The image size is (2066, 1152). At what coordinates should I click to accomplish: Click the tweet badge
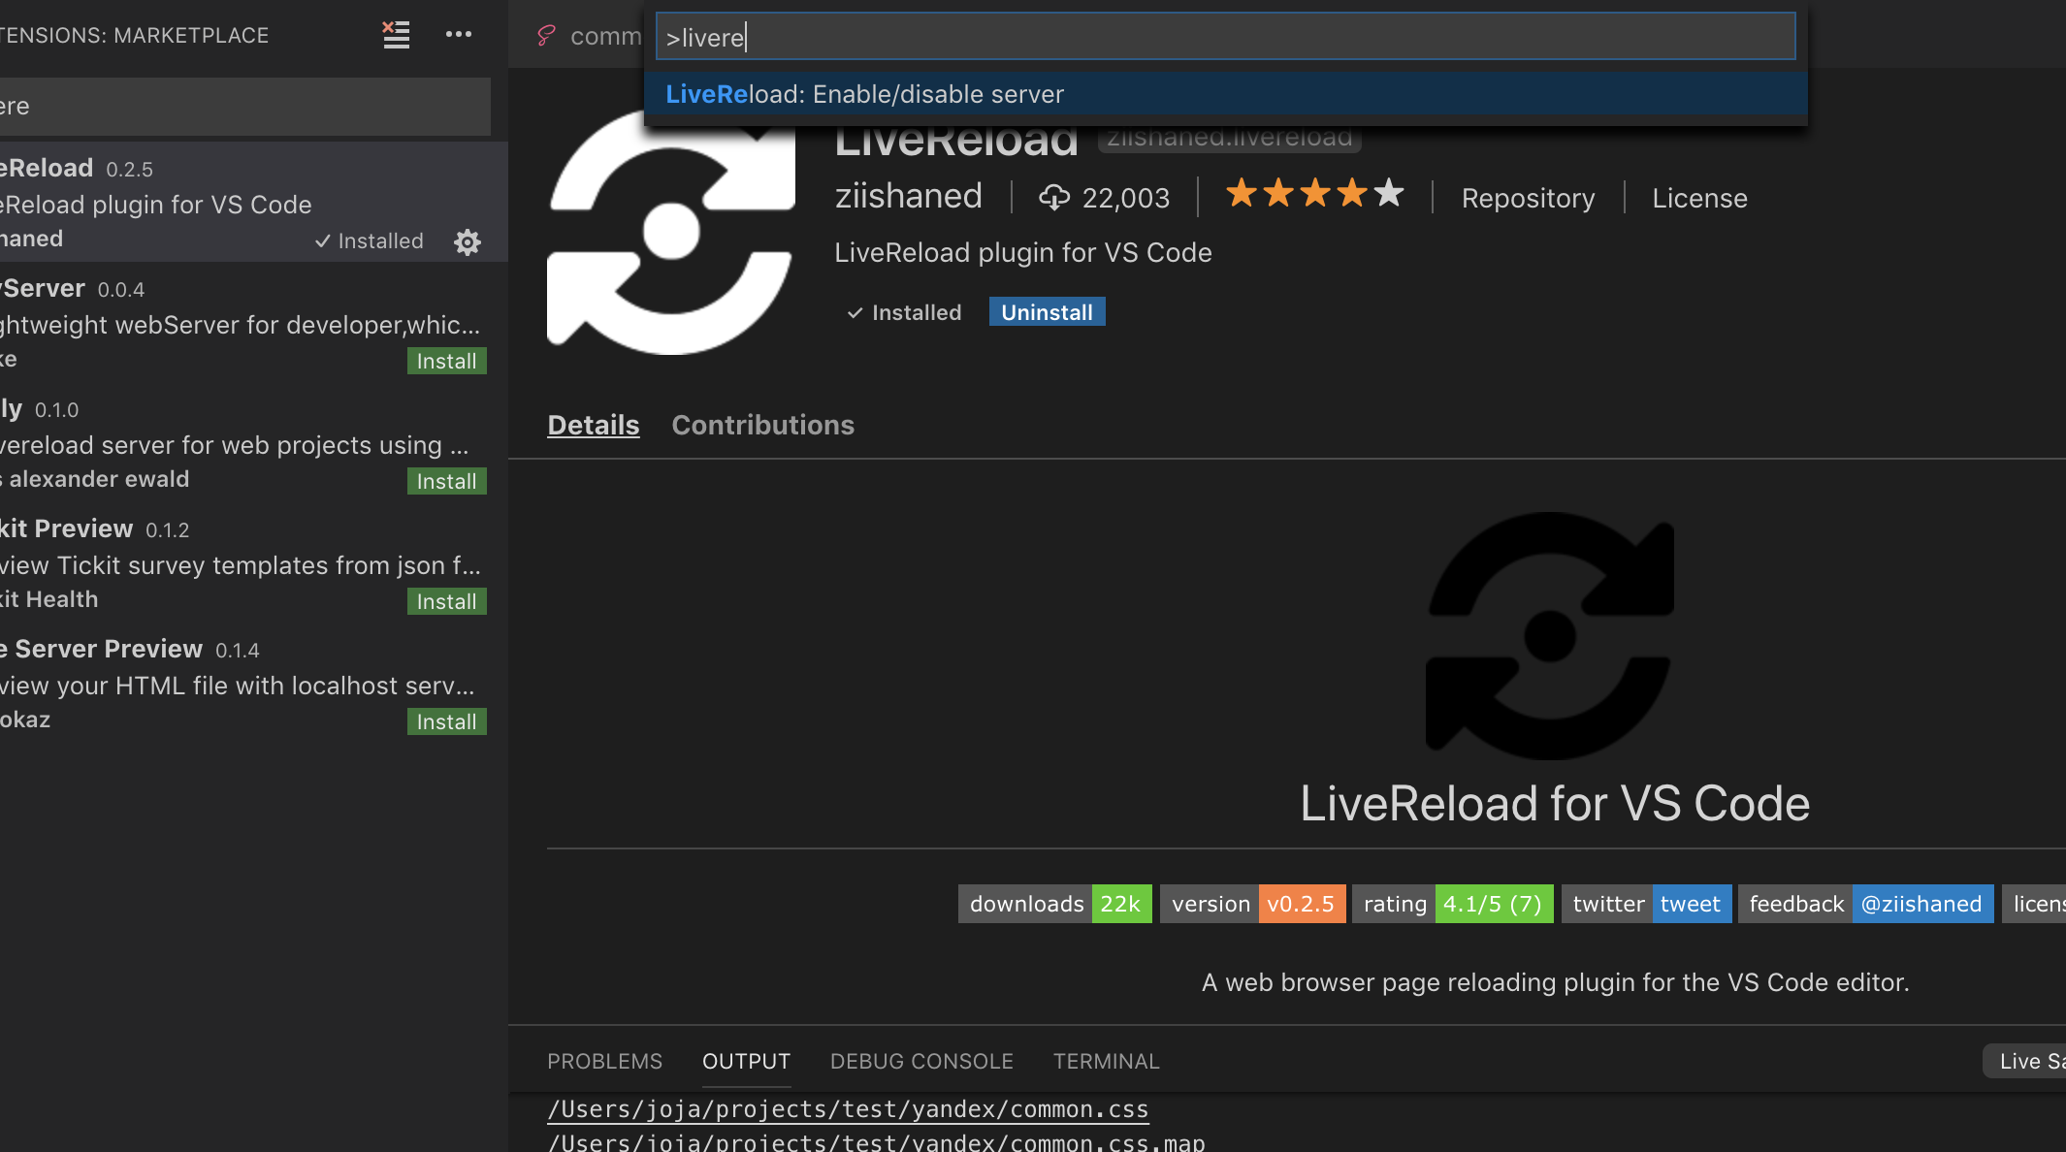coord(1690,904)
